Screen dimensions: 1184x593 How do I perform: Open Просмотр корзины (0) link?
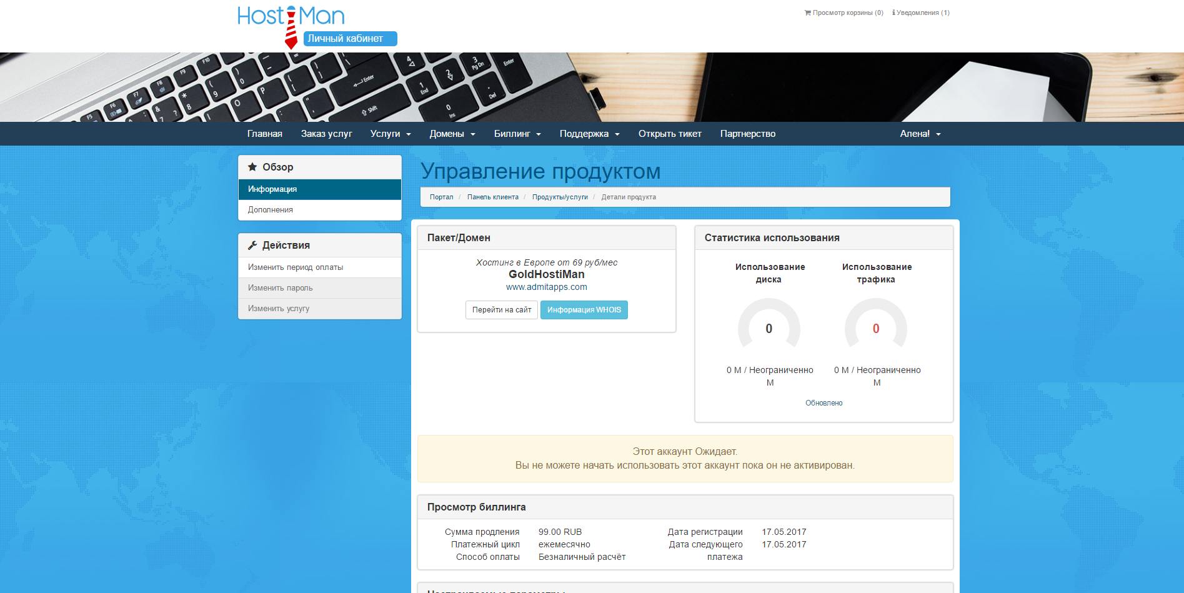pos(844,12)
